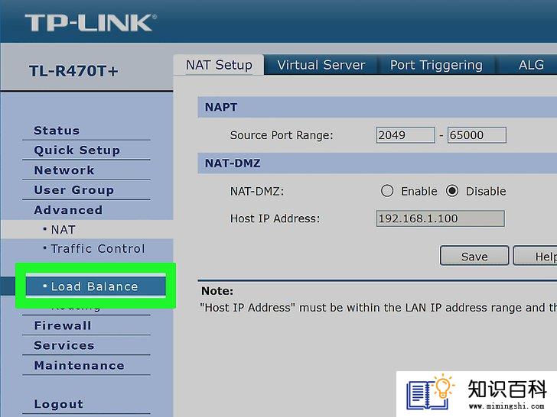Click the TL-R470T+ model name

(74, 71)
